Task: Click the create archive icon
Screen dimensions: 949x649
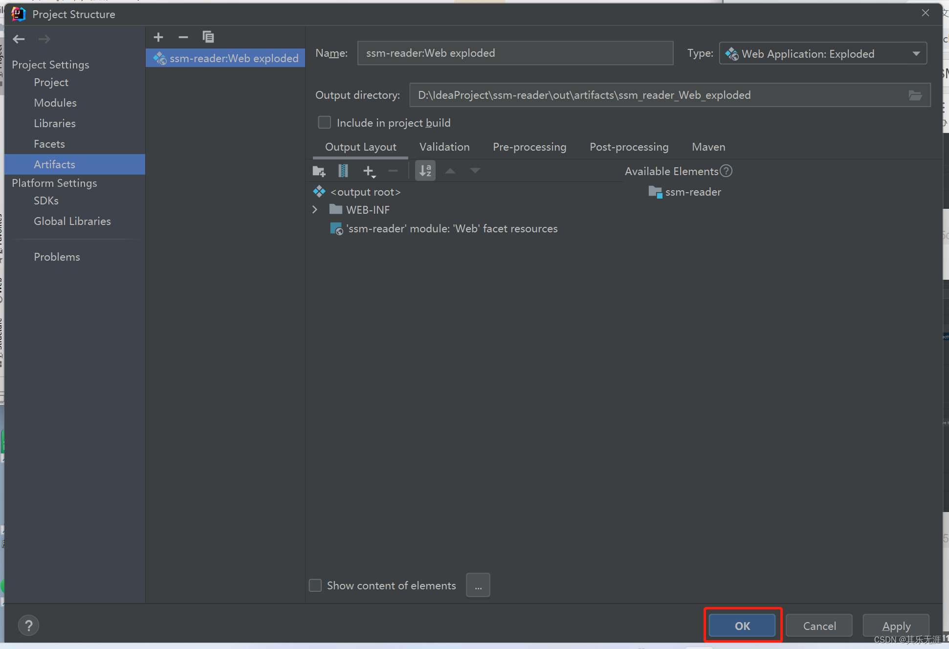Action: tap(343, 171)
